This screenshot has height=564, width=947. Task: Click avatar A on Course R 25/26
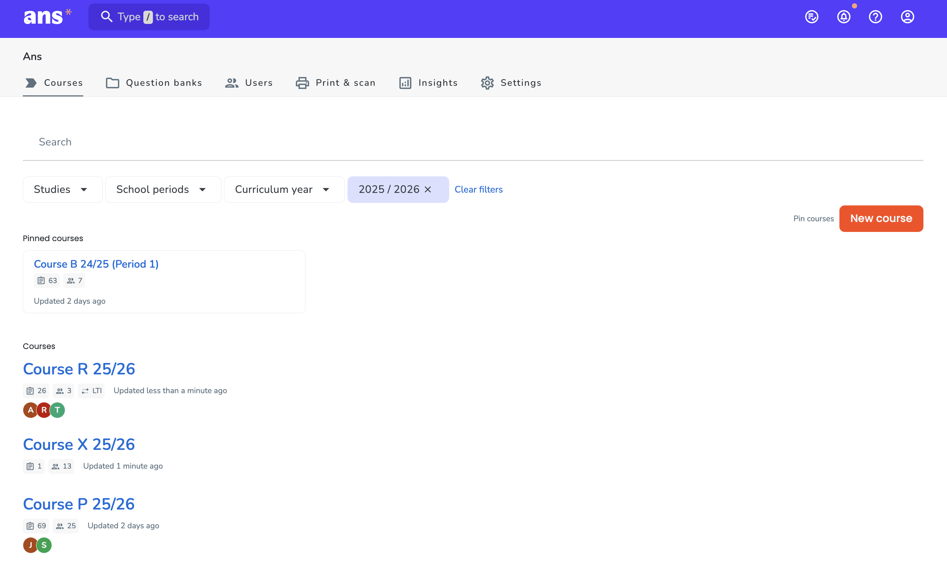tap(31, 410)
